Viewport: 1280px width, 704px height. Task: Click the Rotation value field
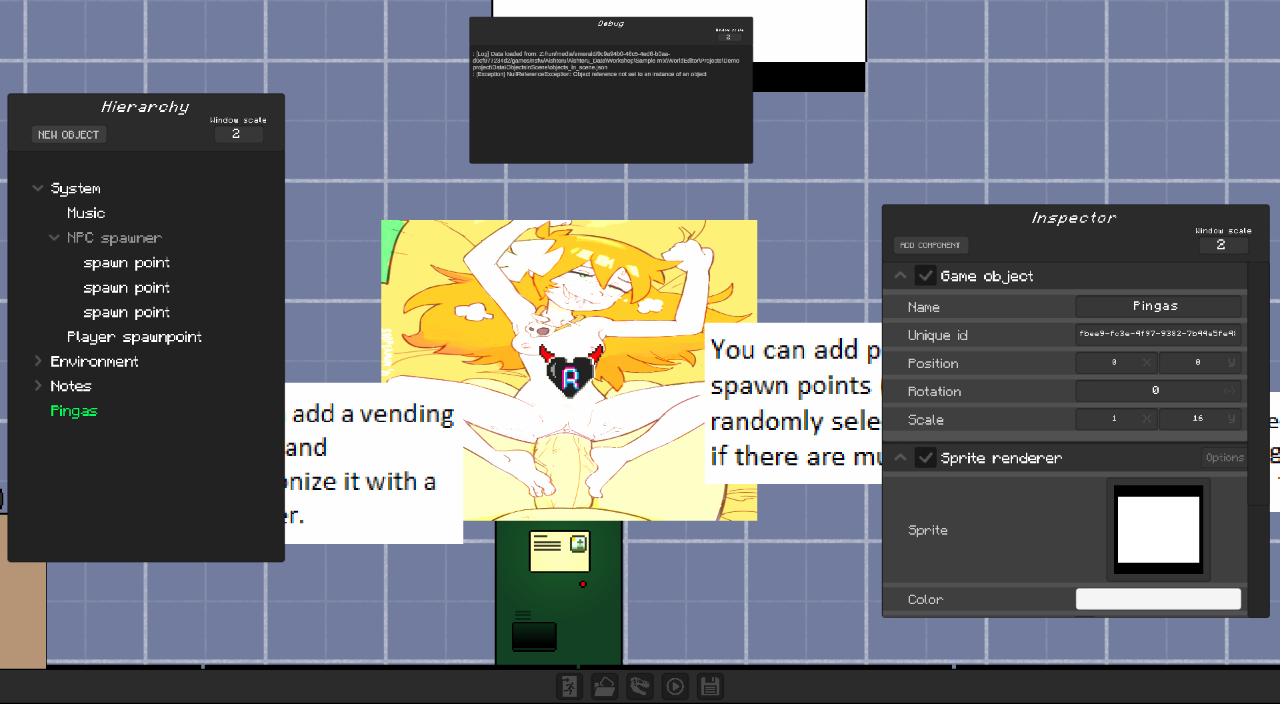[1158, 391]
